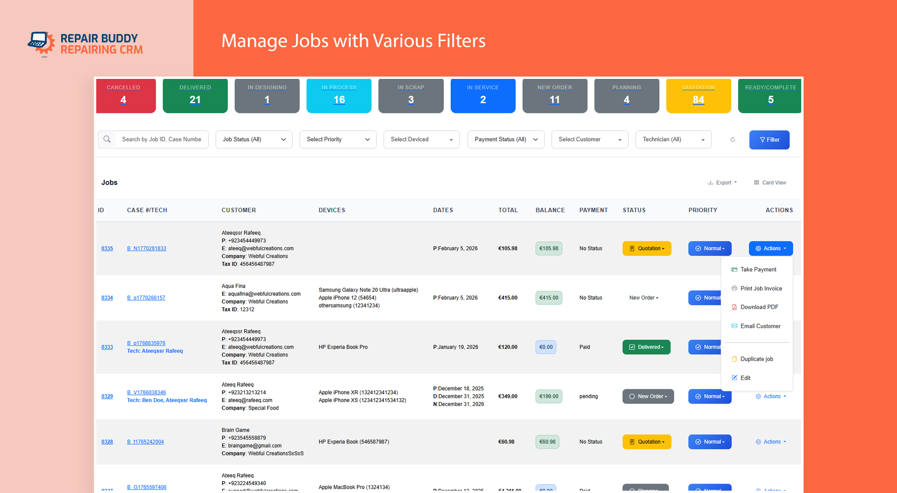Click the reset filters refresh icon
Screen dimensions: 897x493
pos(733,140)
